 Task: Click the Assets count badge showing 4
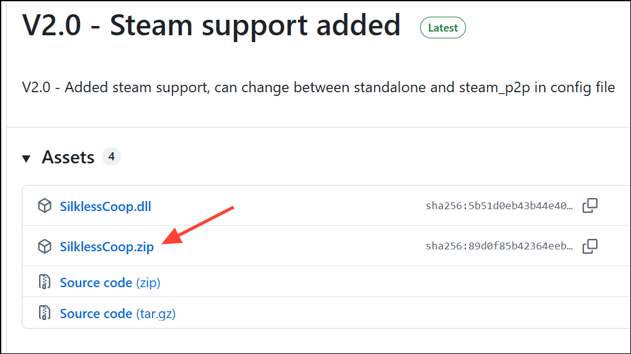pos(112,157)
